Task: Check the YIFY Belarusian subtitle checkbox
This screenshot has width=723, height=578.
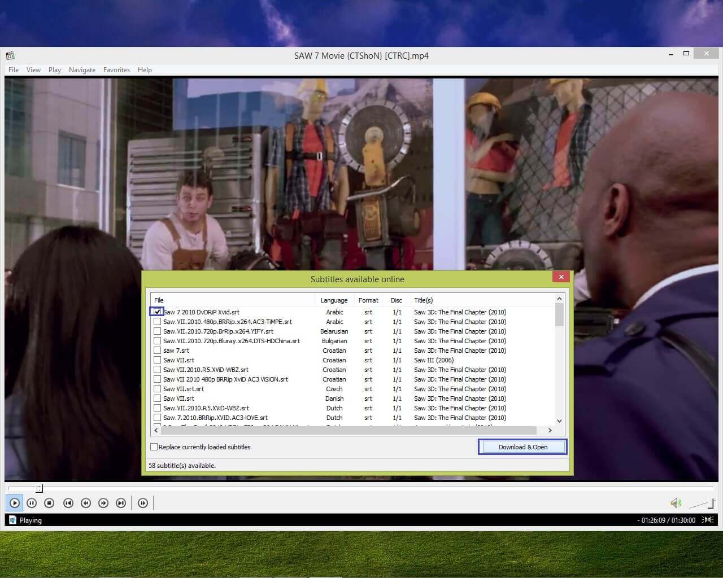Action: (157, 331)
